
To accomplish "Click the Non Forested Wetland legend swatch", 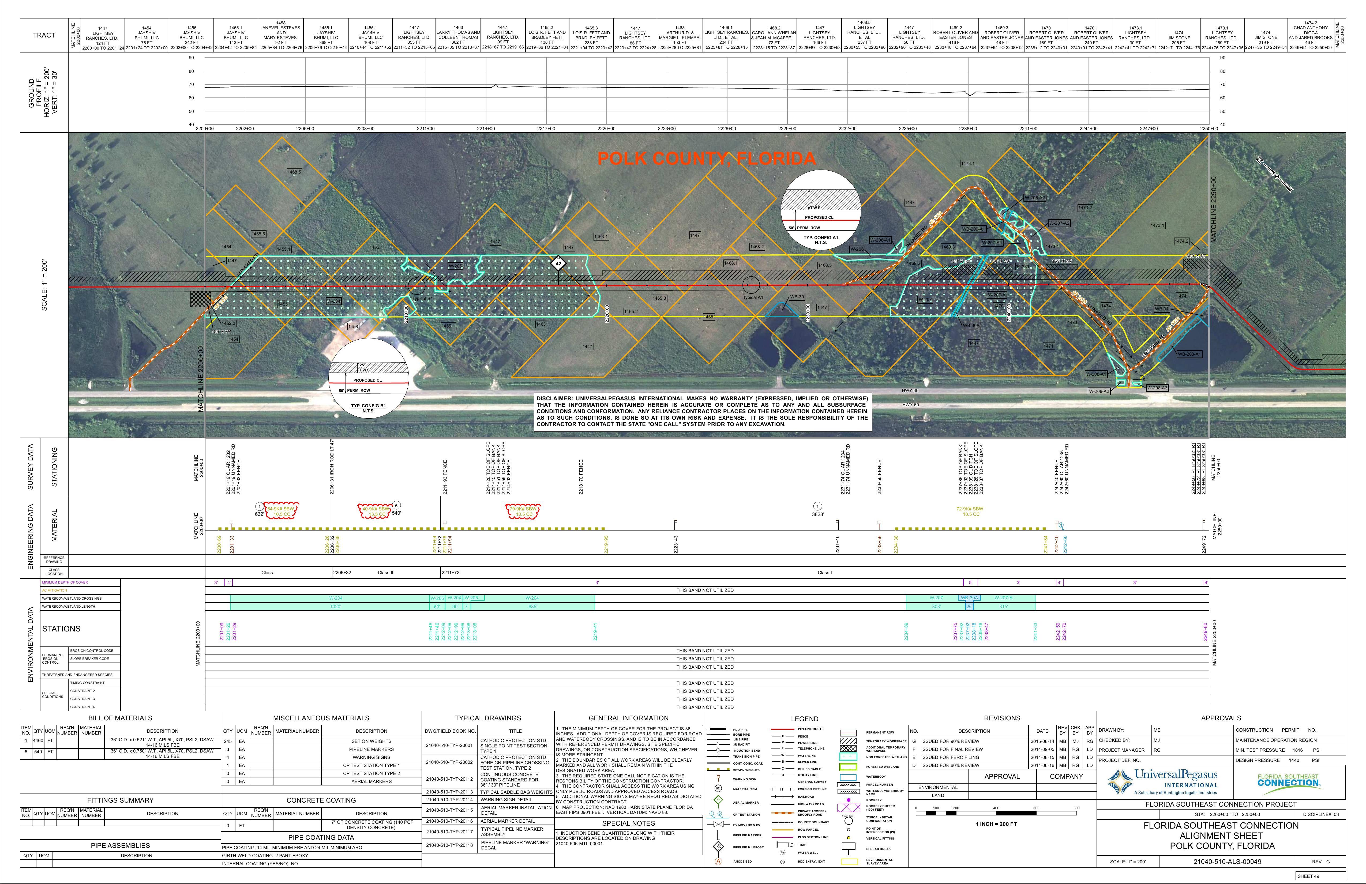I will tap(848, 757).
